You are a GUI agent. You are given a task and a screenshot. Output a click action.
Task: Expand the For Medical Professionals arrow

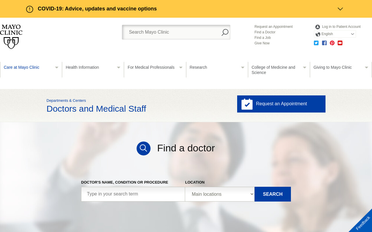coord(181,68)
